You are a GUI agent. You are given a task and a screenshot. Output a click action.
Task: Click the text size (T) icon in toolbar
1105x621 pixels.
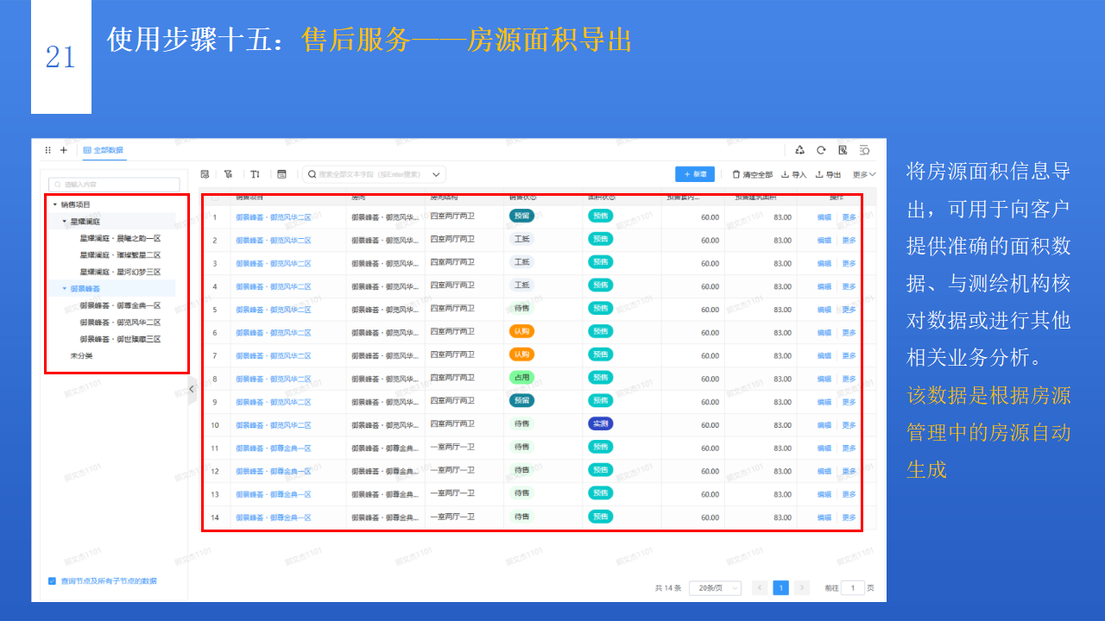253,173
